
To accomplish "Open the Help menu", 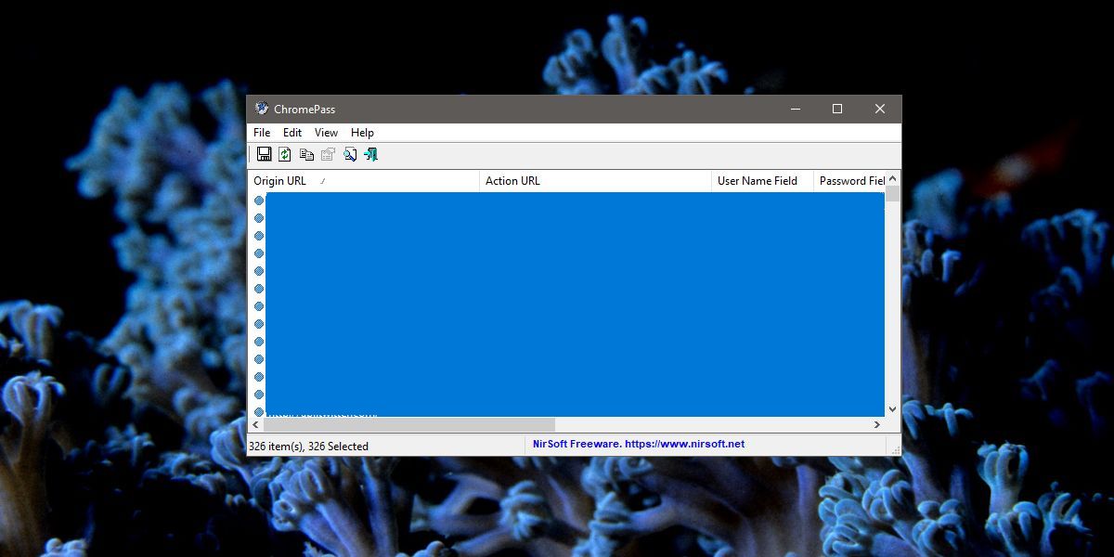I will point(362,133).
